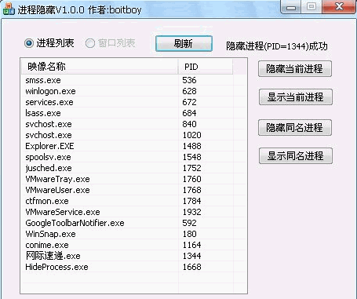Click PID value 1932
This screenshot has width=357, height=299.
192,212
